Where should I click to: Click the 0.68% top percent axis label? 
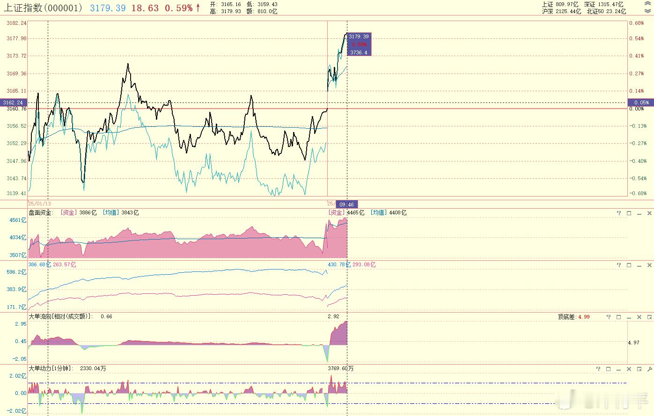coord(637,23)
